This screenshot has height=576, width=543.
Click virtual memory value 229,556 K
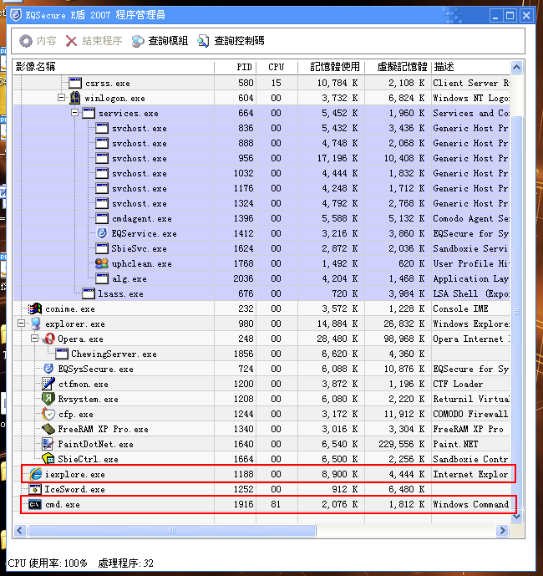pos(401,444)
